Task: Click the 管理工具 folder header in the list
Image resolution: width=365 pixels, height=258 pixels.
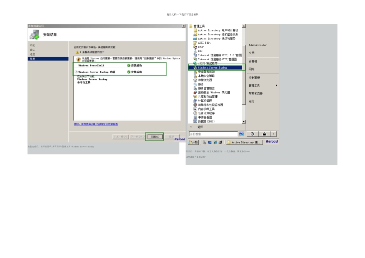Action: coord(197,26)
